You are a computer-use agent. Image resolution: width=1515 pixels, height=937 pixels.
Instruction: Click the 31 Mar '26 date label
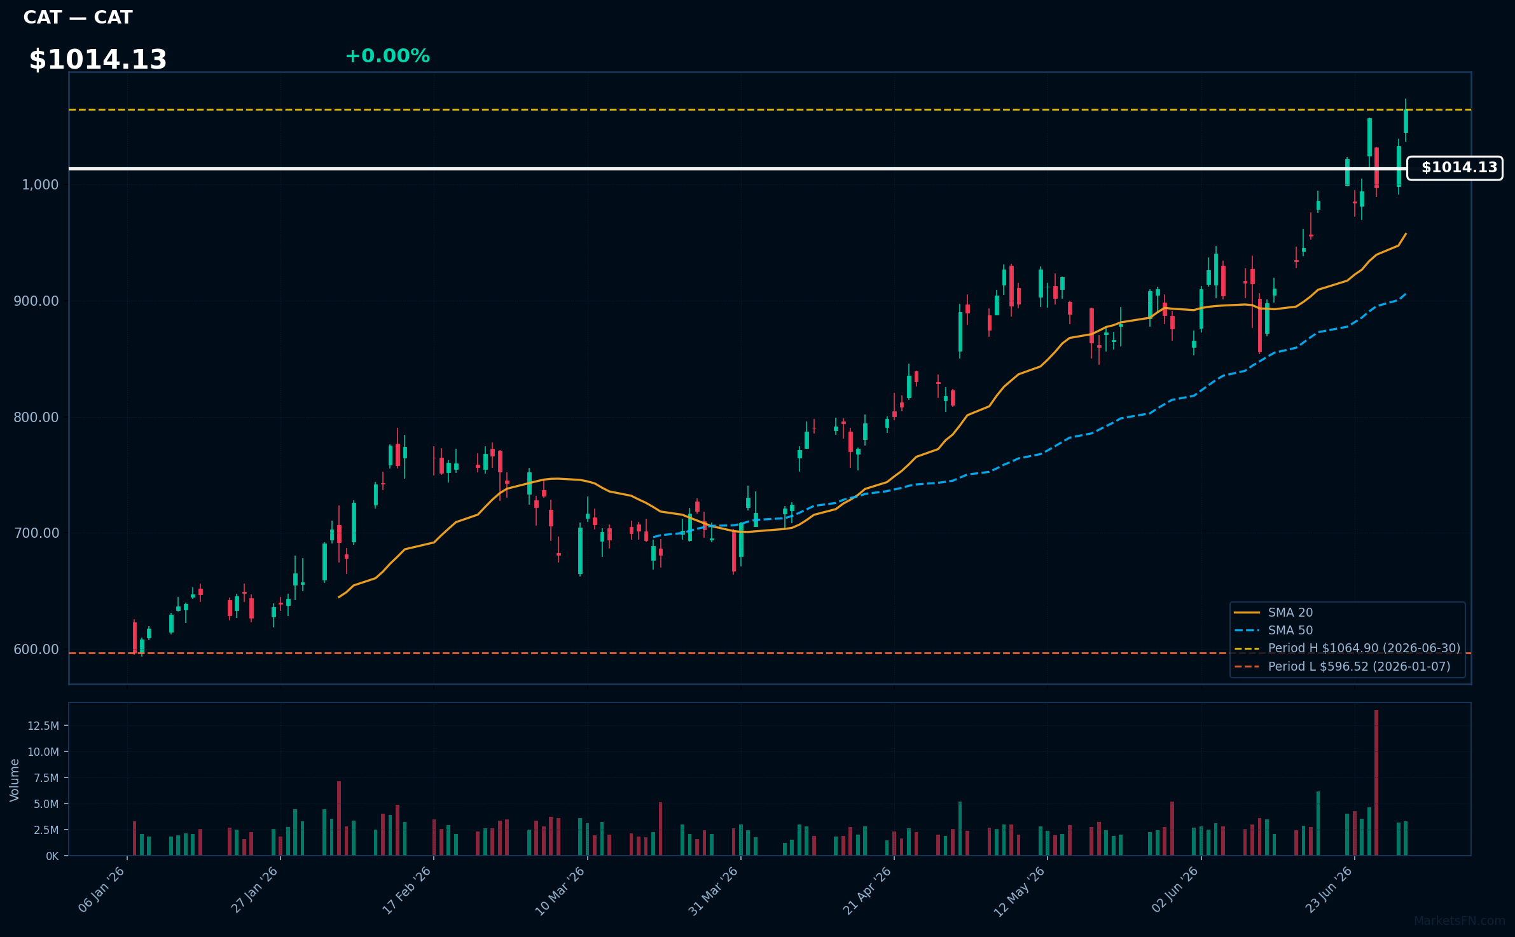click(x=714, y=891)
